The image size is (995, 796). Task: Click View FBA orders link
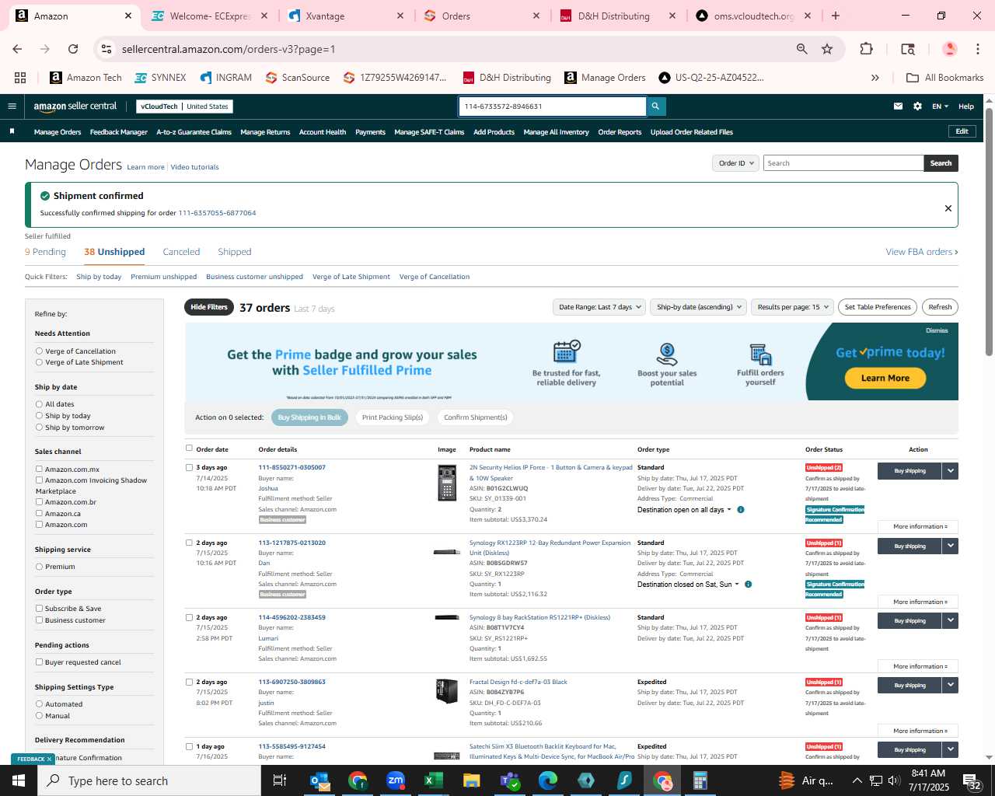tap(922, 252)
